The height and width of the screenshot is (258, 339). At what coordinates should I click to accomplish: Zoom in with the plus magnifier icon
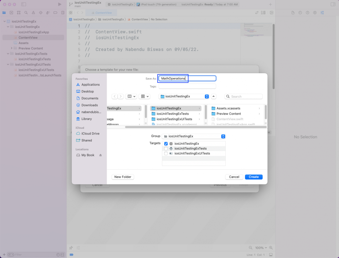click(x=271, y=248)
